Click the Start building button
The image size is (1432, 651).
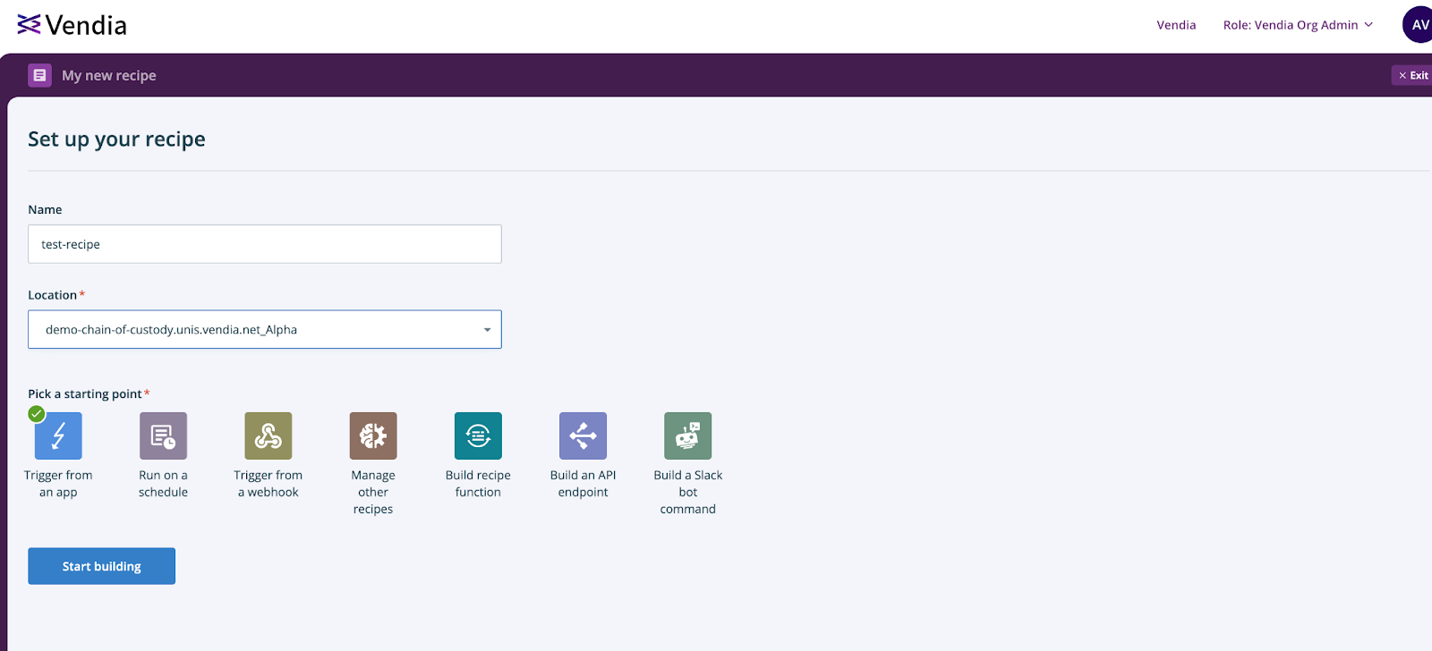pos(101,566)
